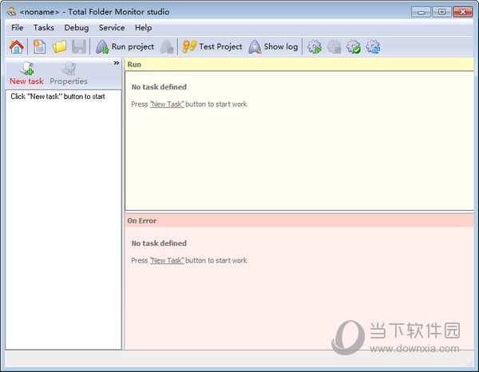
Task: Open the File menu
Action: click(17, 27)
